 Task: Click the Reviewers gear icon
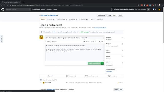click(x=122, y=38)
